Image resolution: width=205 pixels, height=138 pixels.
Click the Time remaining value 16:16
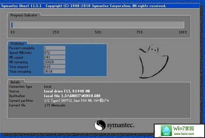click(x=55, y=71)
